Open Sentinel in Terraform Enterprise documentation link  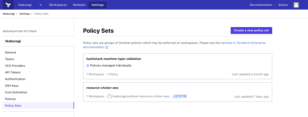243,43
